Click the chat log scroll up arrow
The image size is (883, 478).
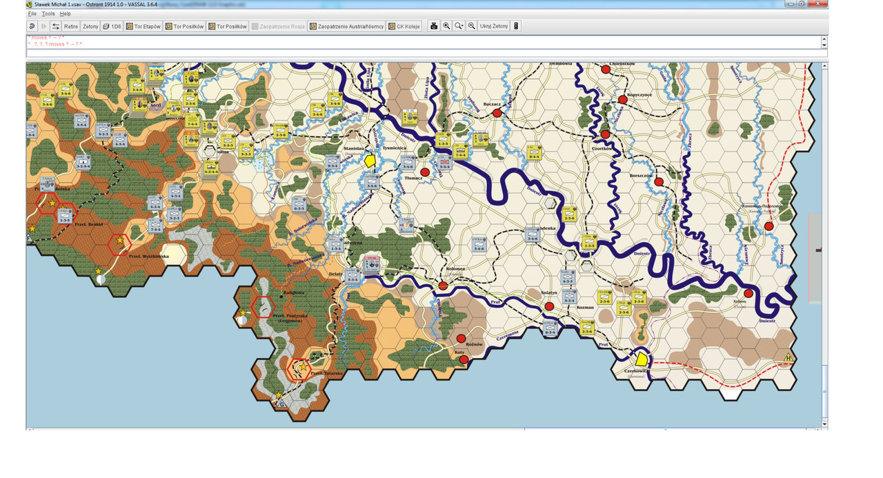click(824, 38)
